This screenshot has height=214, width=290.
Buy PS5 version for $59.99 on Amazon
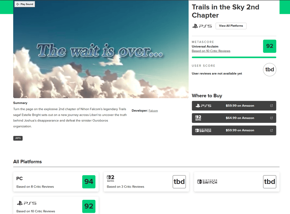point(234,106)
